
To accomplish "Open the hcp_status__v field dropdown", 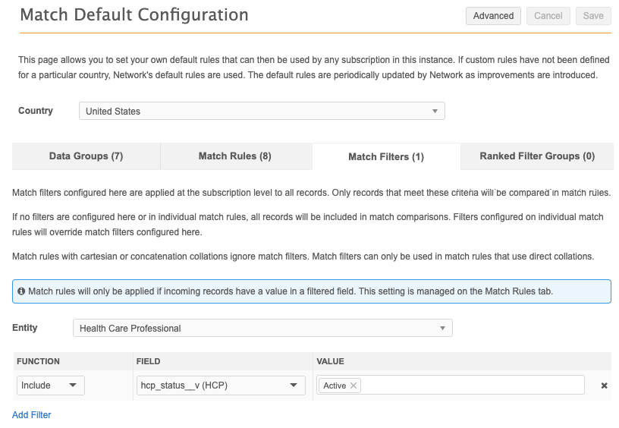I will tap(220, 386).
